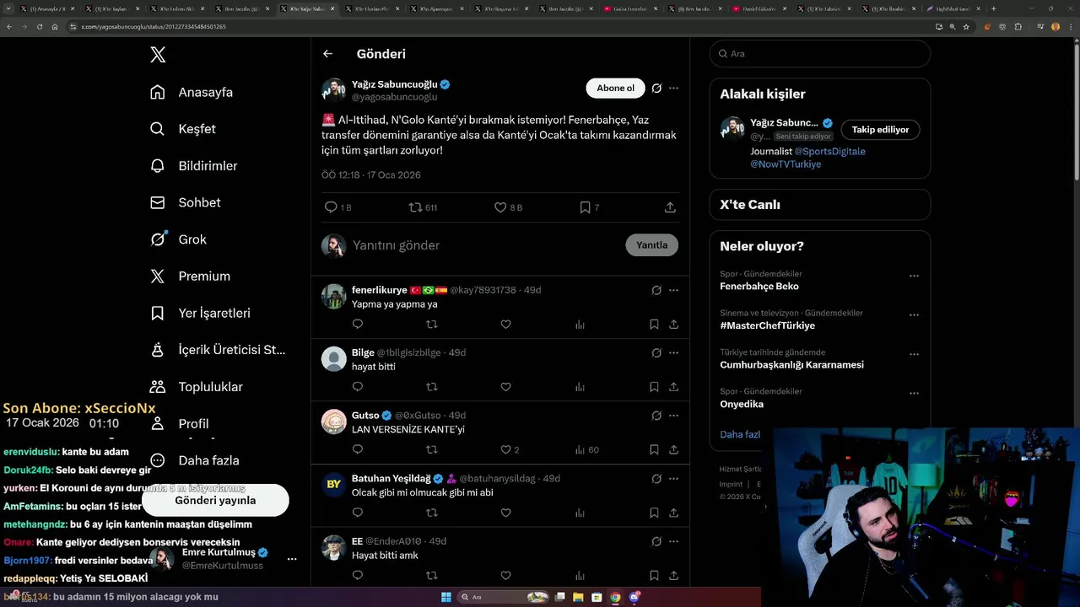The image size is (1080, 607).
Task: Click back arrow next to Gönderi
Action: click(327, 54)
